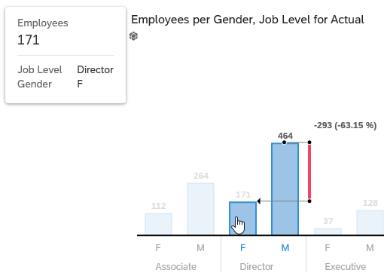
Task: Click the blue M label under Director
Action: click(x=285, y=248)
